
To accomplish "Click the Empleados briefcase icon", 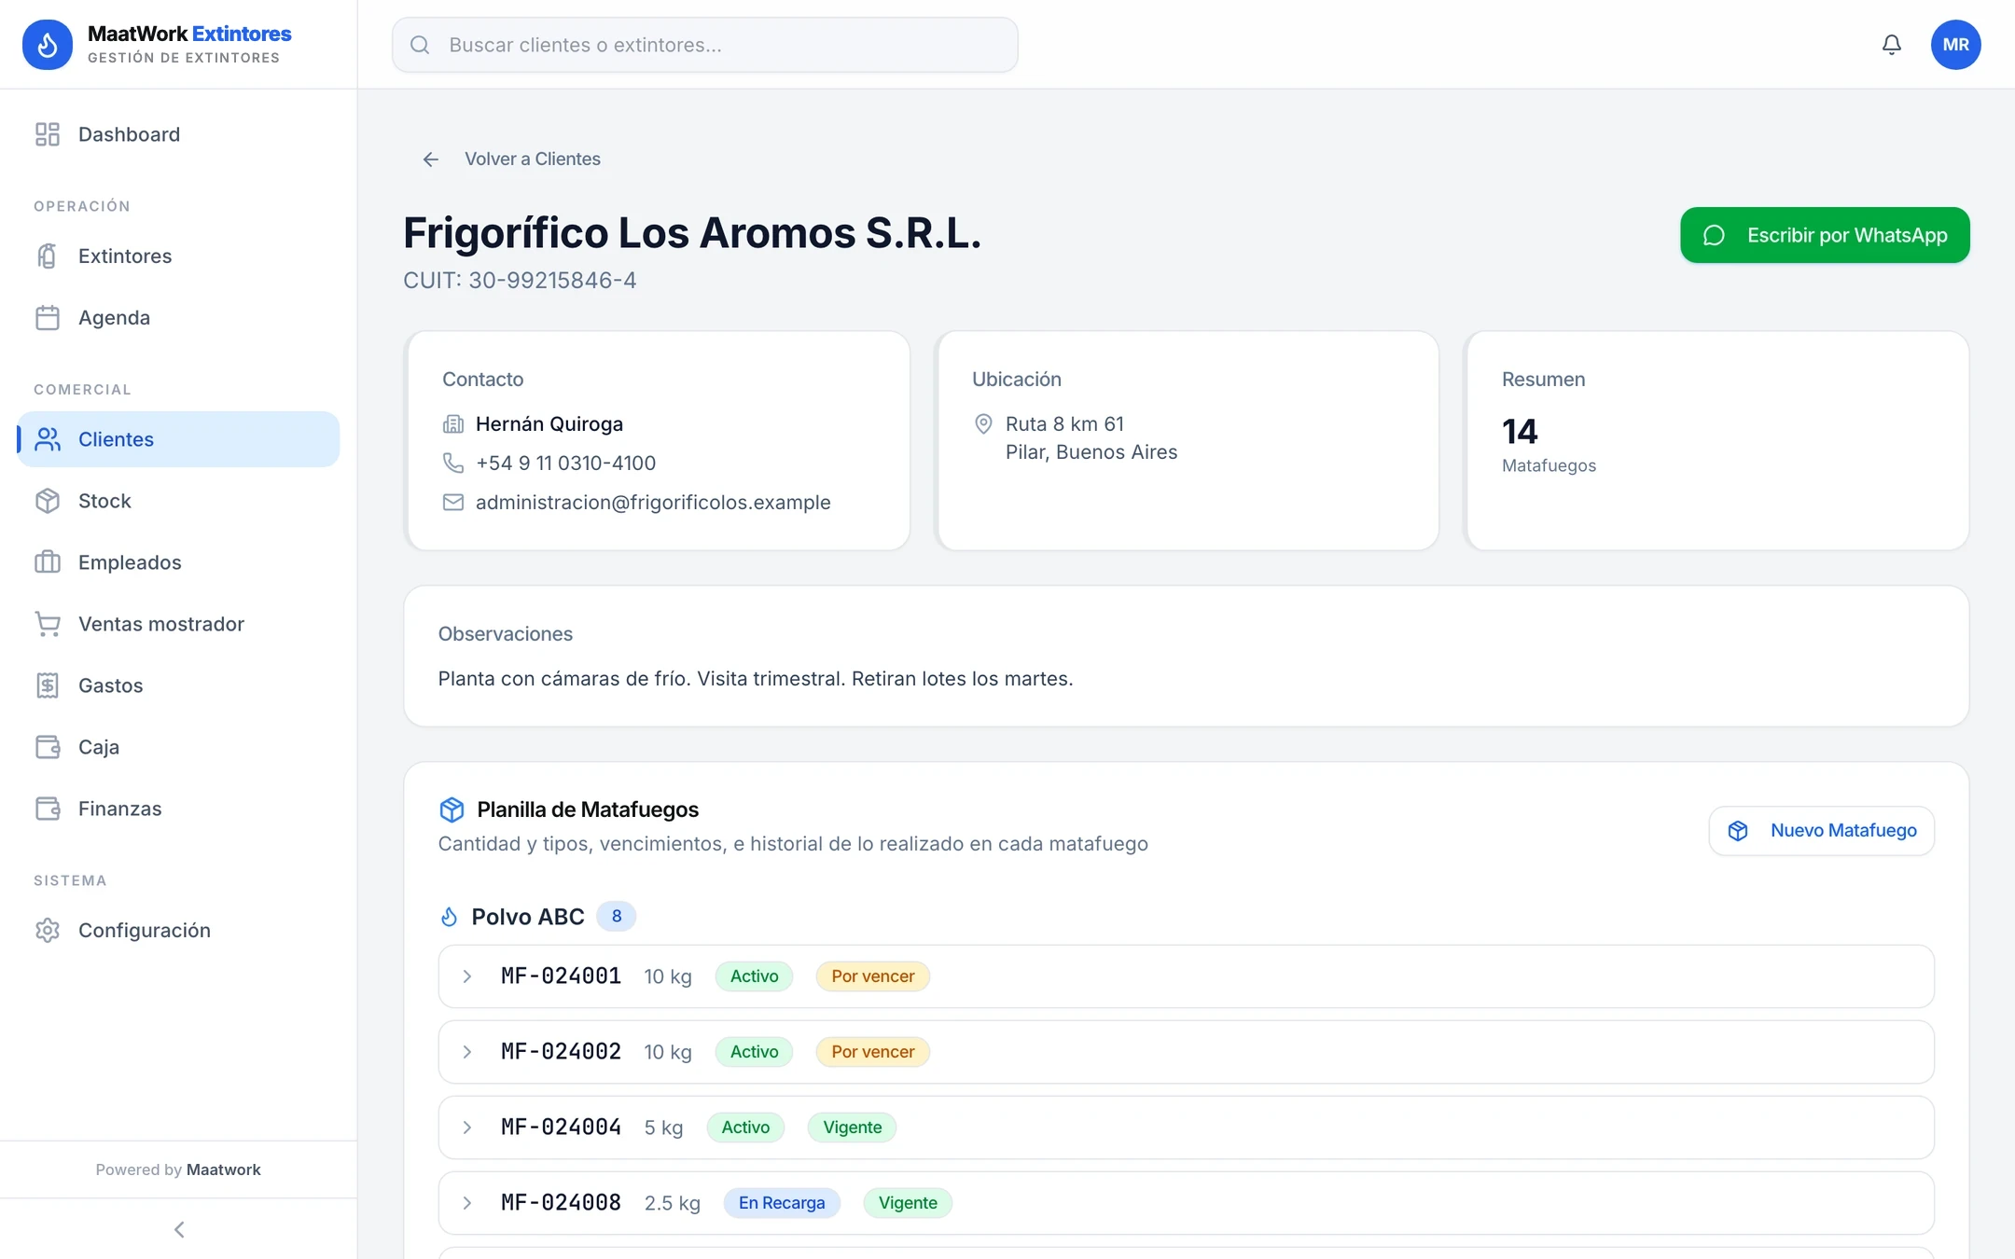I will (x=48, y=562).
